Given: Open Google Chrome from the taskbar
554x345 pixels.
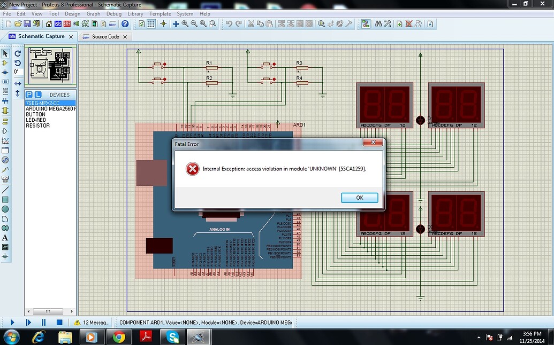Looking at the screenshot, I should click(x=119, y=336).
